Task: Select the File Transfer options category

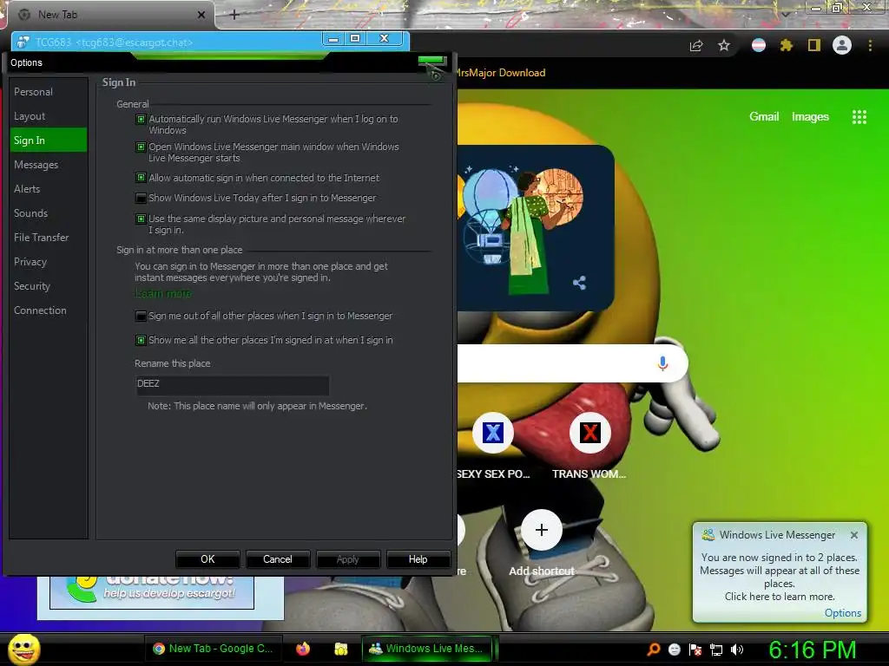Action: point(49,238)
